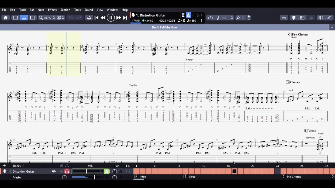335x188 pixels.
Task: Toggle the left edition palette panel
Action: coord(15,18)
